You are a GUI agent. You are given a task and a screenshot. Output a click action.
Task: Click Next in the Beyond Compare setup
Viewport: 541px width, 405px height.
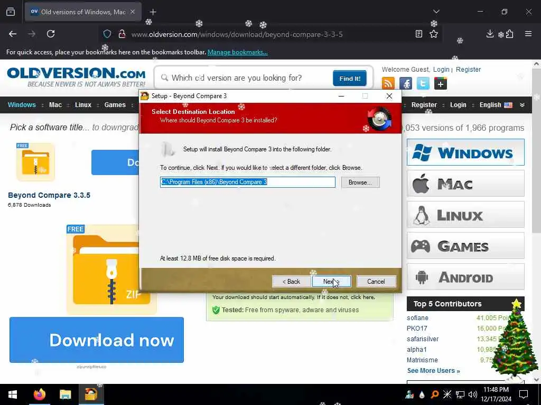point(331,282)
